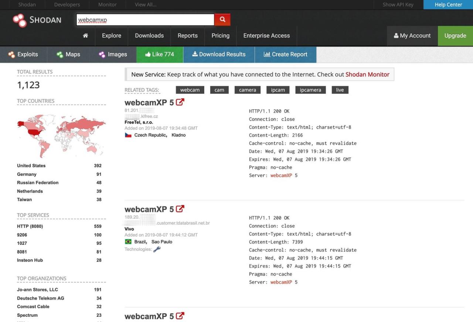The image size is (473, 322).
Task: Click the home icon in the navigation bar
Action: (85, 35)
